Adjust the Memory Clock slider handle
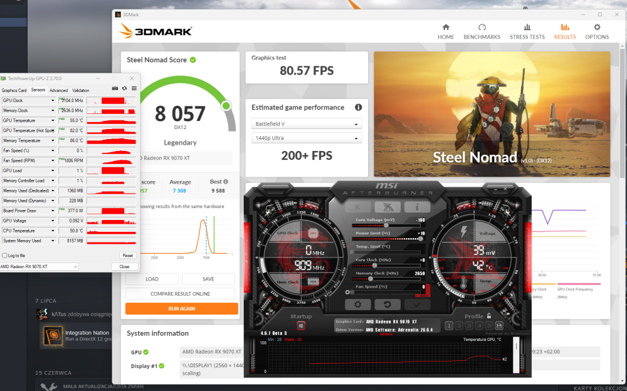This screenshot has height=391, width=627. click(371, 279)
